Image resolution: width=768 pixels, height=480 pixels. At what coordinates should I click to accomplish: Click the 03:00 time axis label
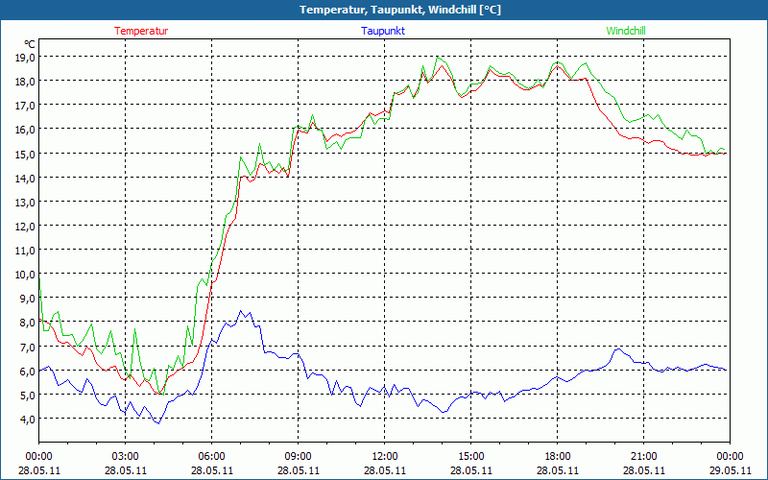(x=126, y=457)
